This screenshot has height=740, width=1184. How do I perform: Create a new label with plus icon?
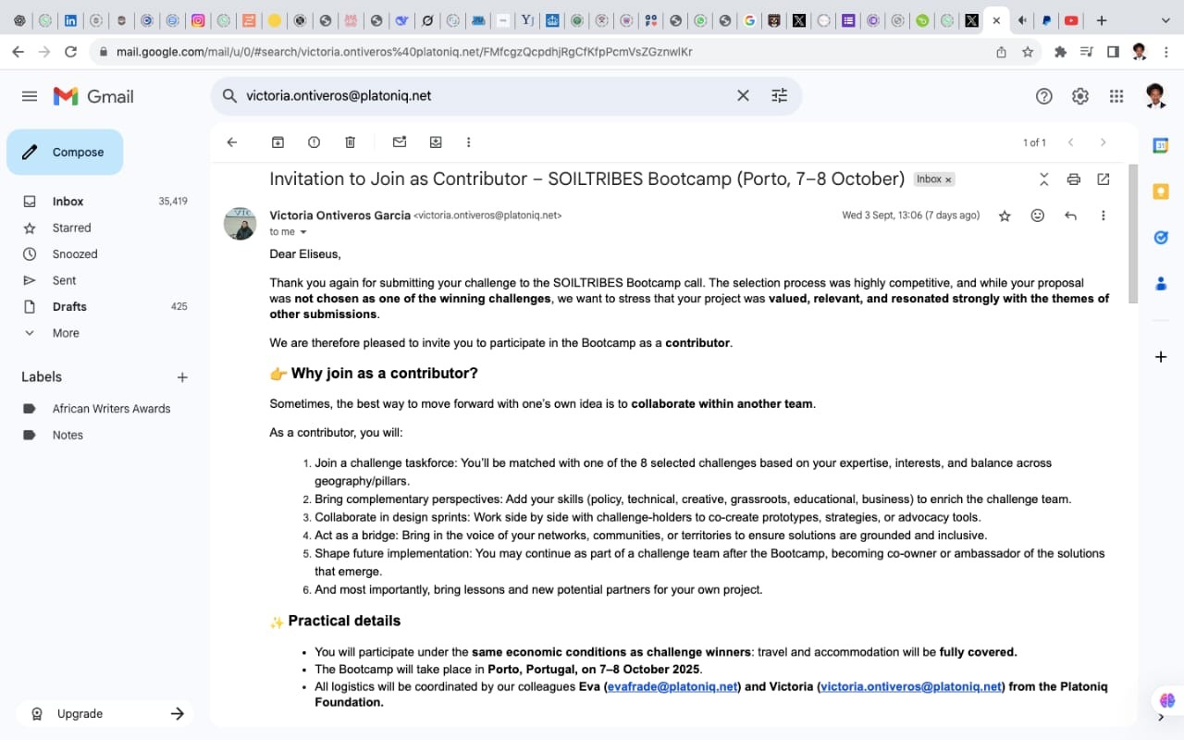(x=182, y=377)
